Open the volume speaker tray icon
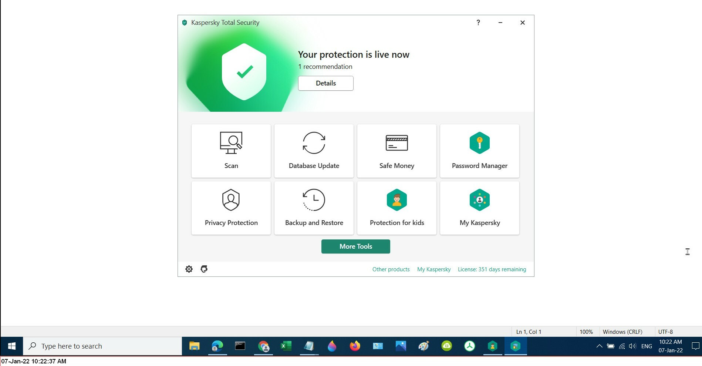 (x=632, y=346)
